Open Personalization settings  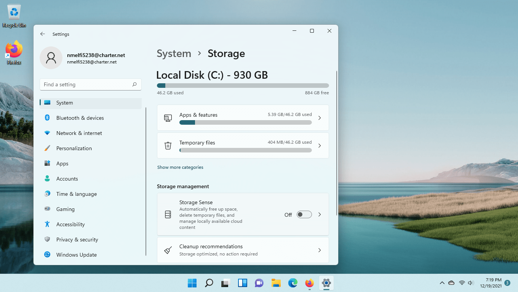point(91,148)
